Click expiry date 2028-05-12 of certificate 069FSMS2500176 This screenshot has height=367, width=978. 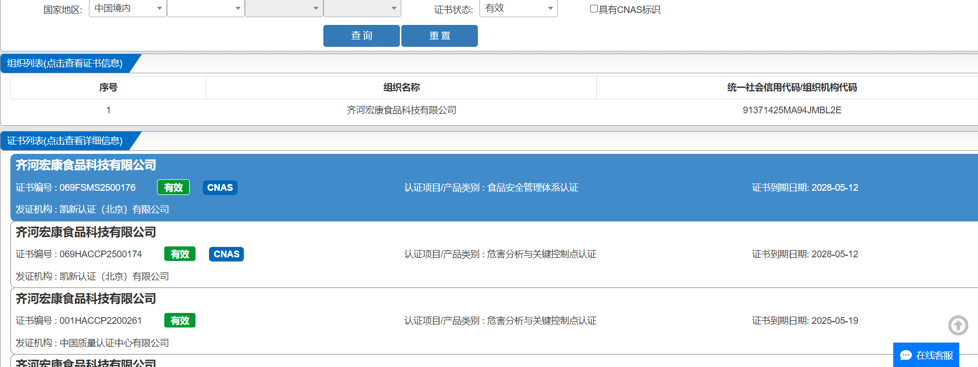click(x=835, y=188)
